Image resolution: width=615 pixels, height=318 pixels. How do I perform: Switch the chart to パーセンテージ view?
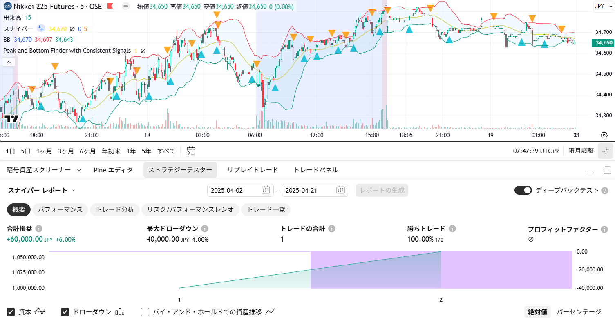[x=579, y=312]
